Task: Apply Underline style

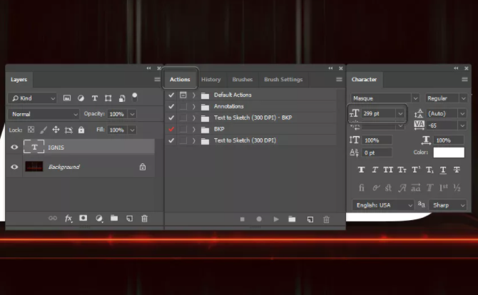Action: tap(443, 170)
